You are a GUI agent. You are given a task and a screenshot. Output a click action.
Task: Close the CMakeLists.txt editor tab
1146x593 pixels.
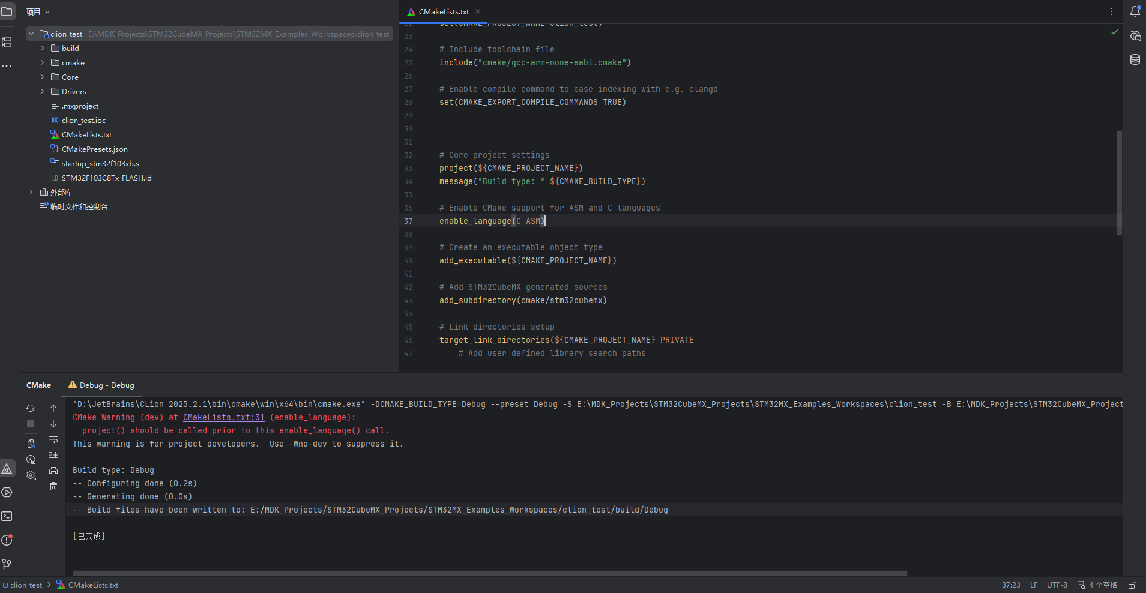pos(478,11)
